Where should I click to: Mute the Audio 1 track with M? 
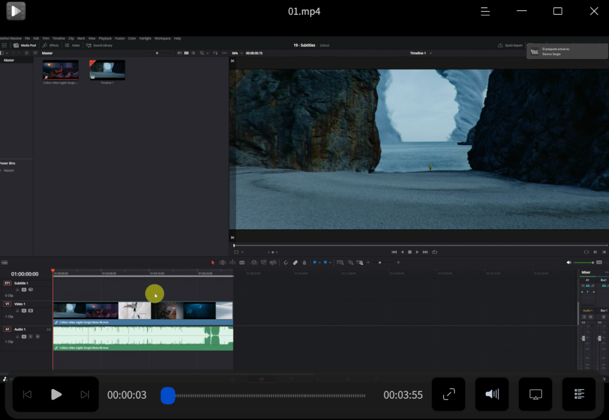coord(38,336)
